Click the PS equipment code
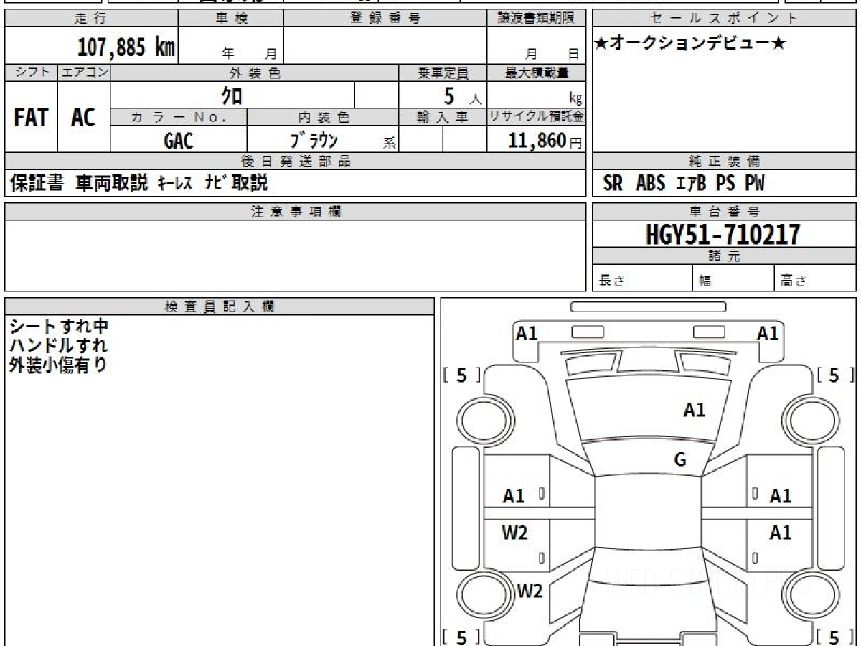This screenshot has width=861, height=646. point(725,184)
